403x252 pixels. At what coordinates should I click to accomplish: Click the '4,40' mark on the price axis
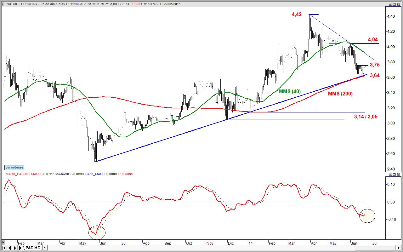click(x=390, y=16)
